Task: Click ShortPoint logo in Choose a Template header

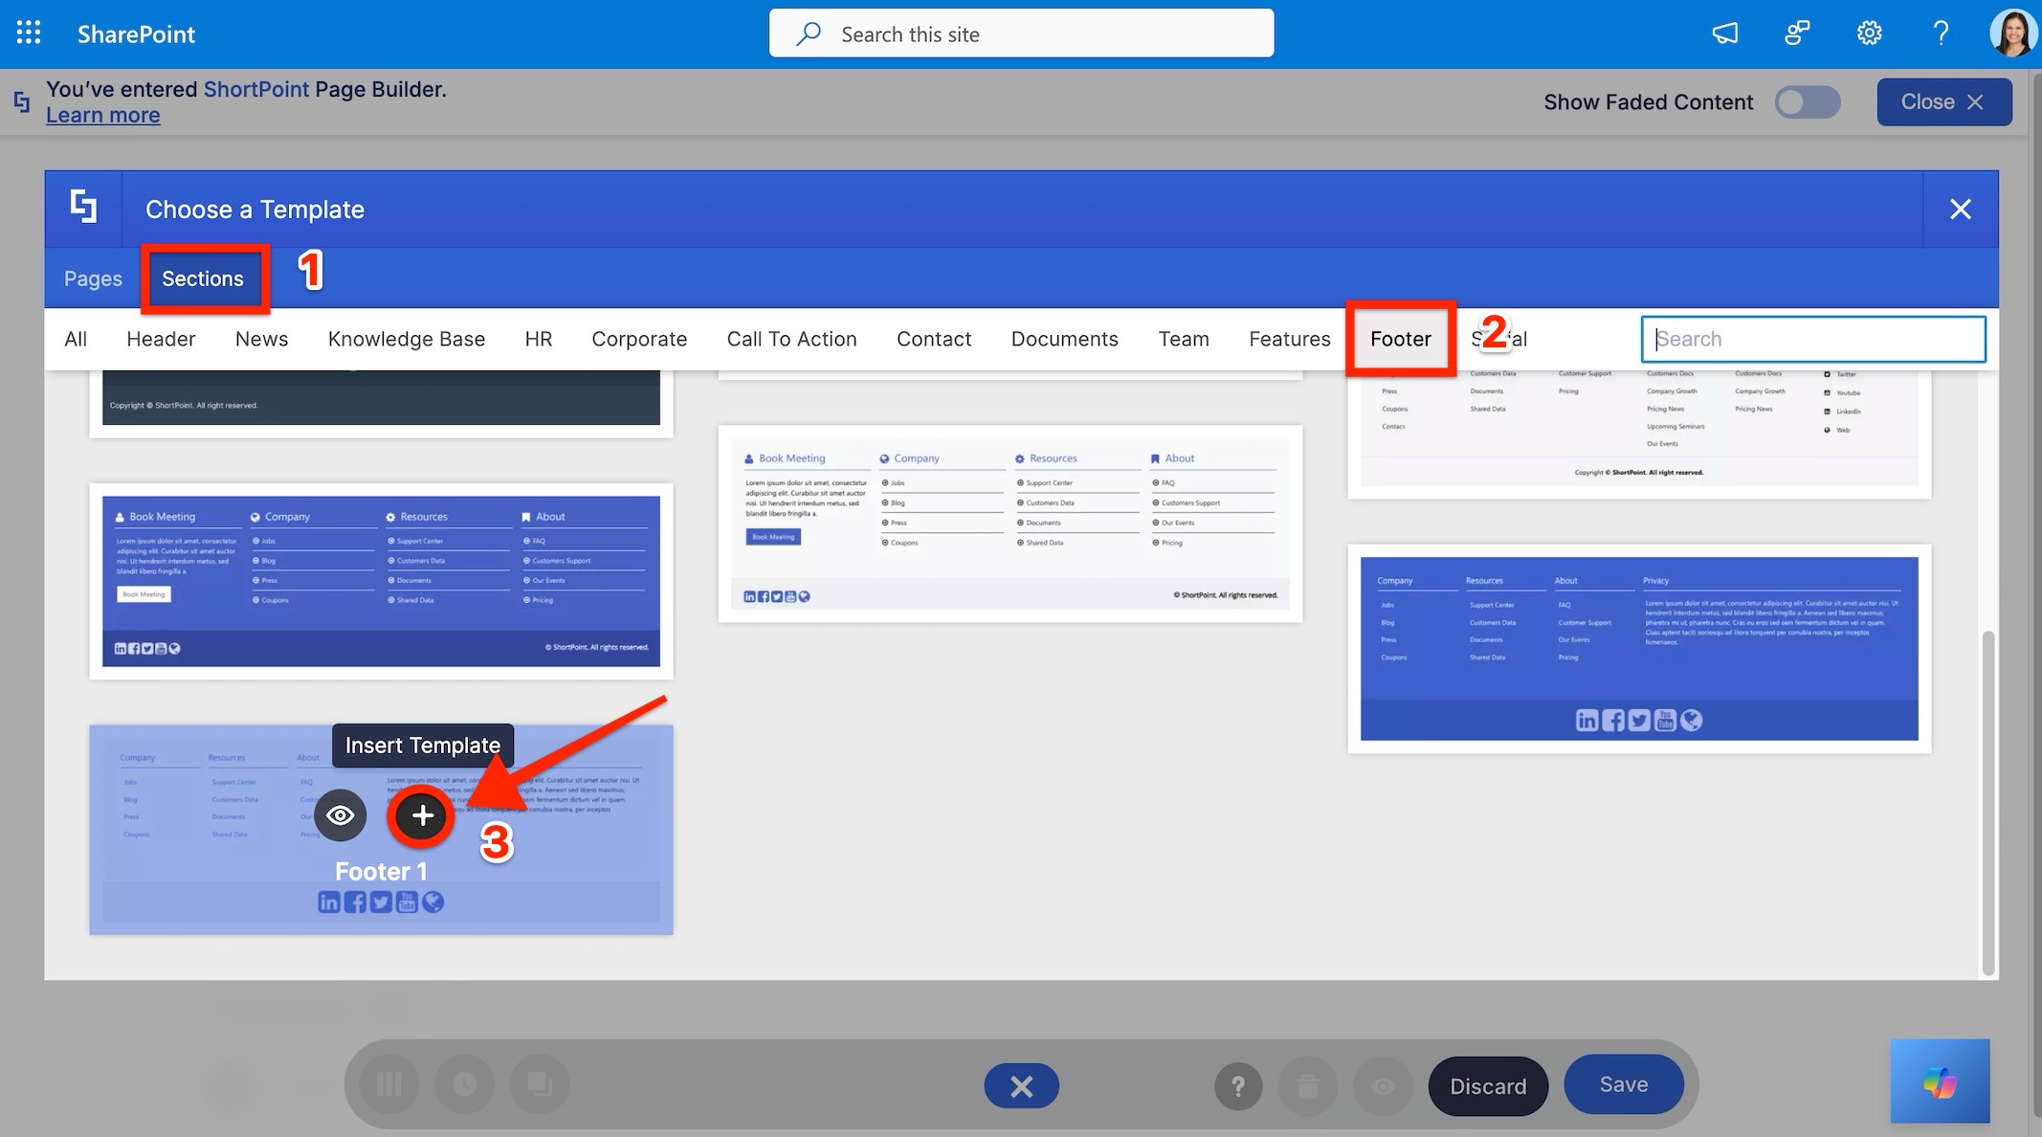Action: click(83, 207)
